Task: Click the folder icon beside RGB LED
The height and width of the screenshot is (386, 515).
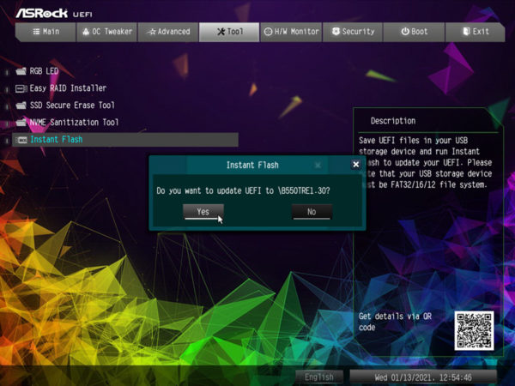Action: (21, 70)
